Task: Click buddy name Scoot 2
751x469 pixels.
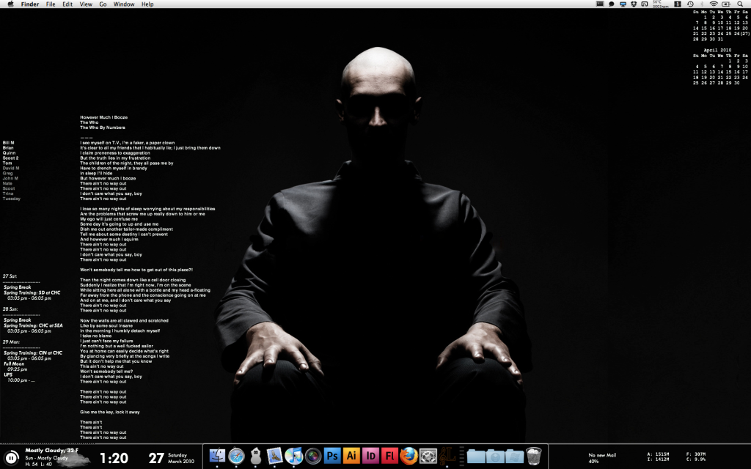Action: click(10, 158)
